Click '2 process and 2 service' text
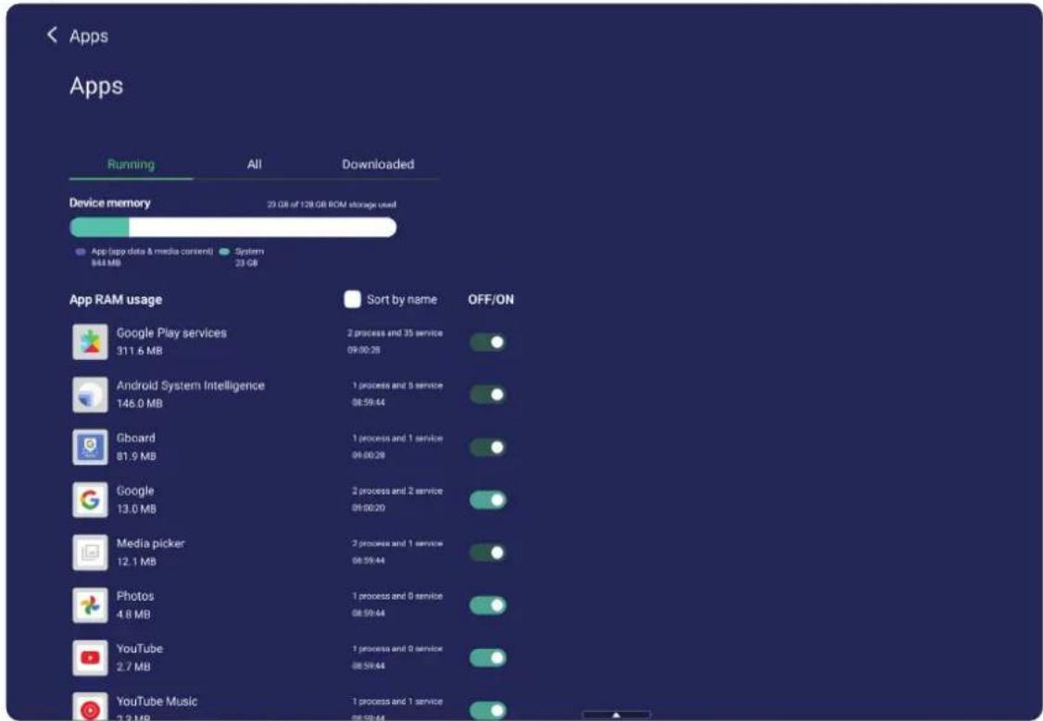The image size is (1043, 721). click(x=397, y=491)
